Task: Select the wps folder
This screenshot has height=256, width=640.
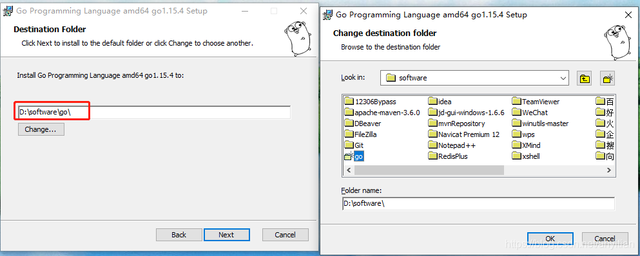Action: [x=523, y=134]
